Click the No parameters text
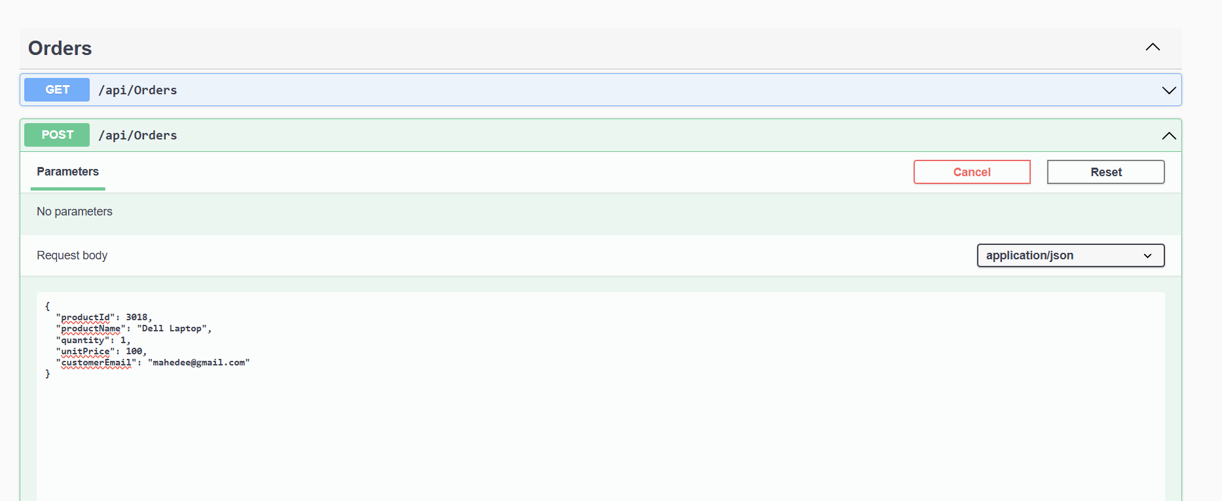The height and width of the screenshot is (501, 1222). click(75, 212)
